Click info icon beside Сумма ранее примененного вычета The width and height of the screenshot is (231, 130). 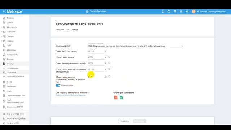pyautogui.click(x=109, y=63)
